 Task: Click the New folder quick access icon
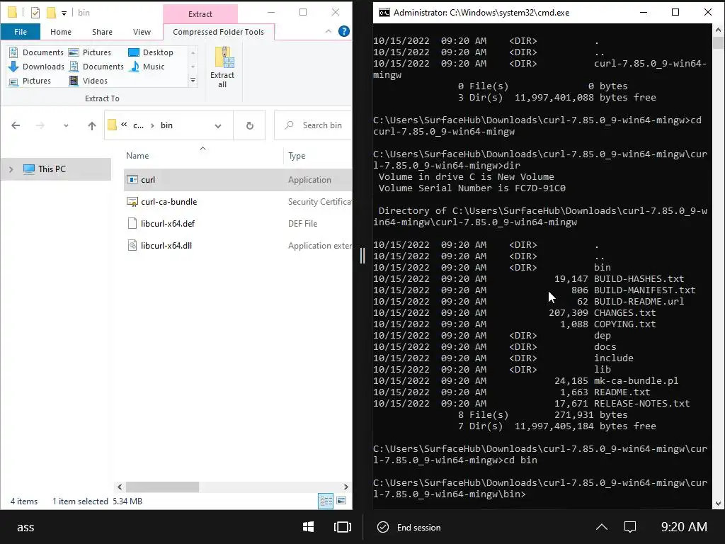(x=51, y=13)
